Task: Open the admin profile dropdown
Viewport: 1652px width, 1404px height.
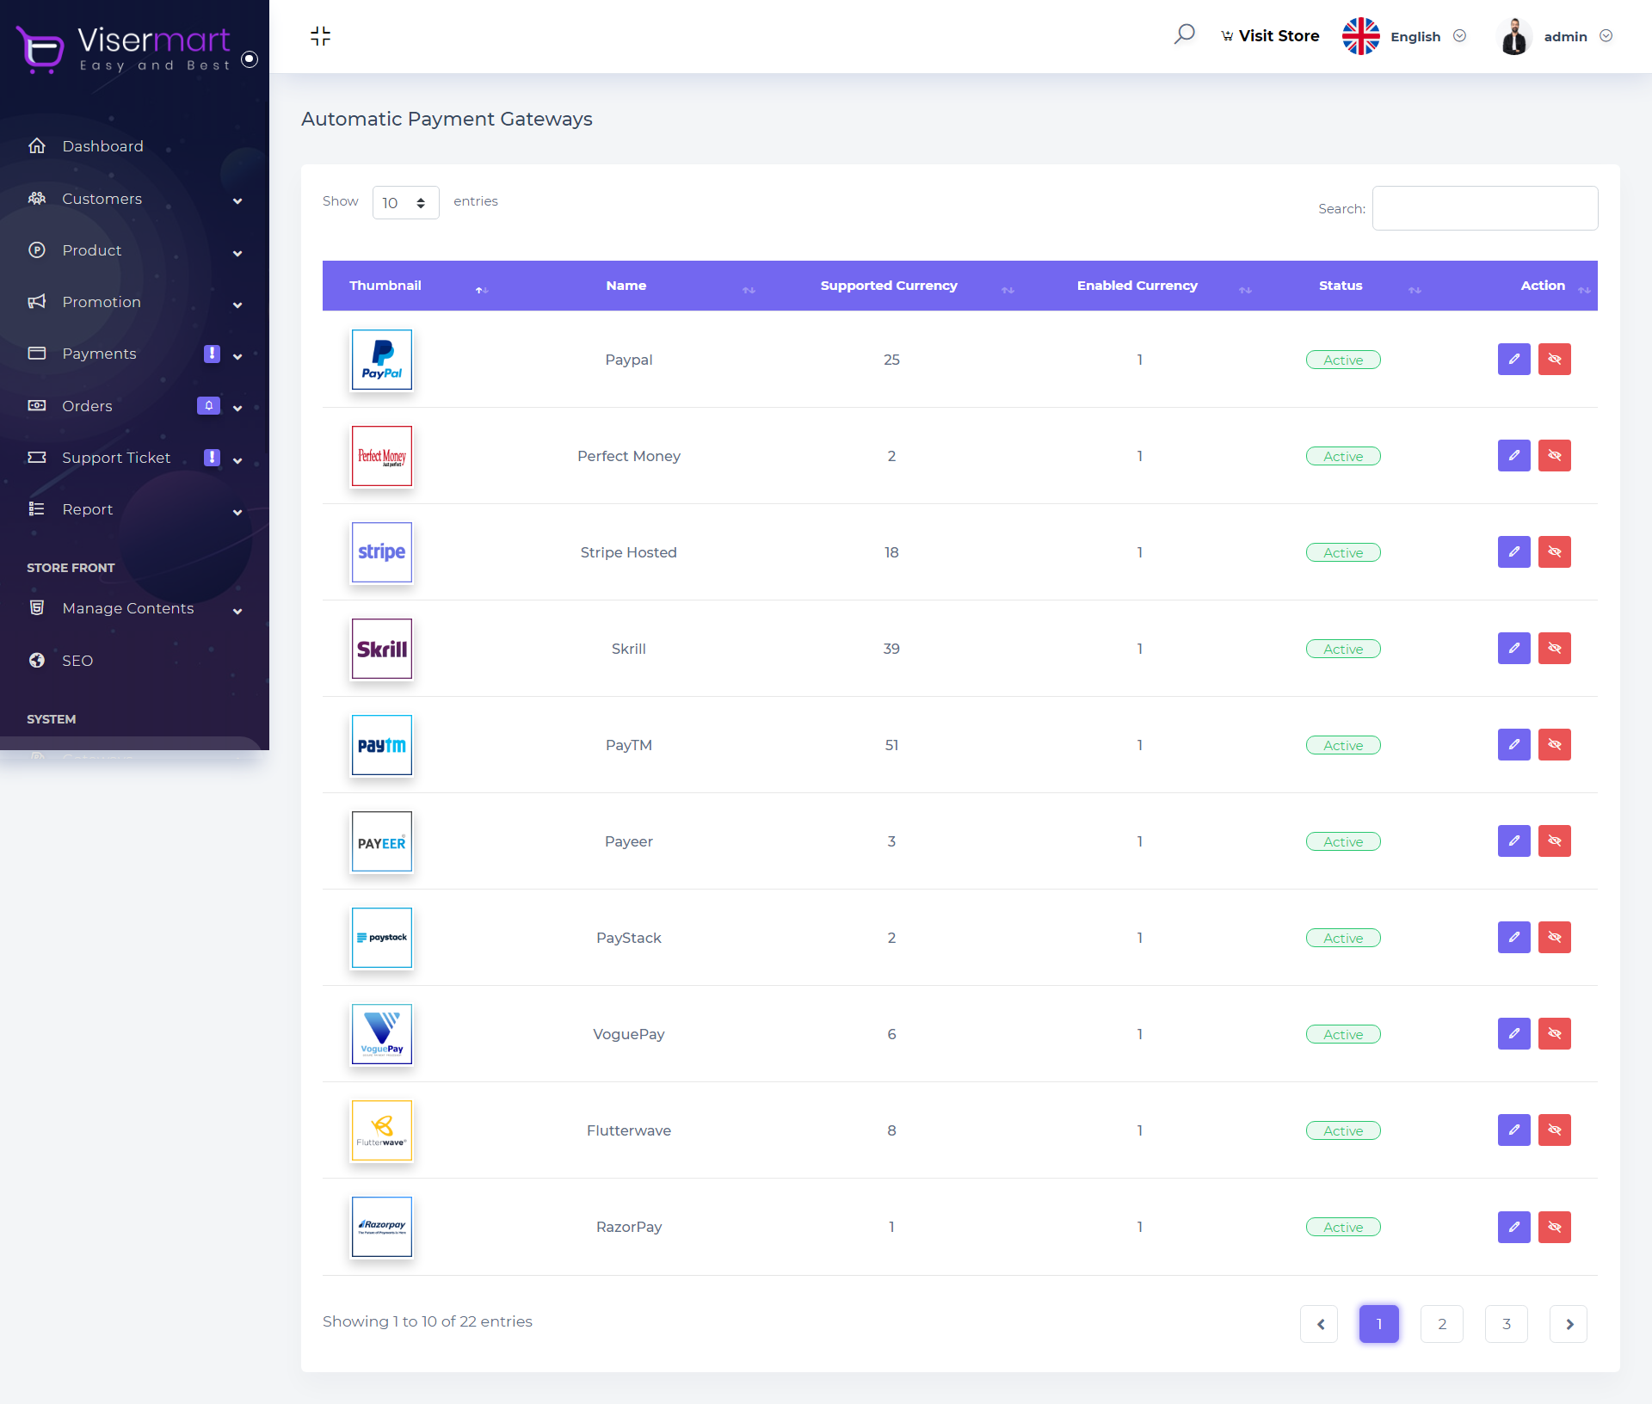Action: pyautogui.click(x=1564, y=36)
